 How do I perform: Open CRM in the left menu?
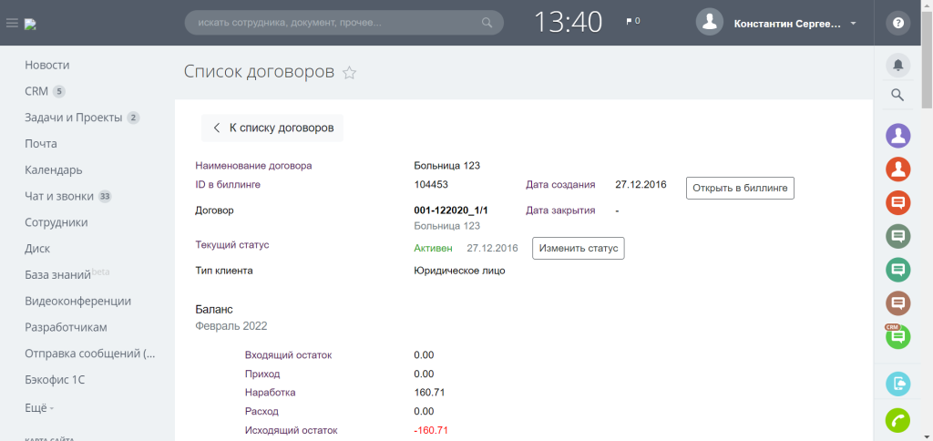pos(36,91)
